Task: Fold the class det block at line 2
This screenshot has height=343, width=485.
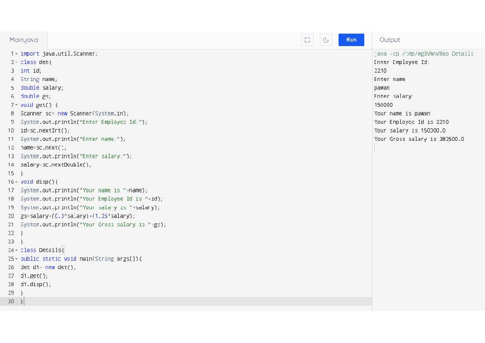Action: point(16,62)
